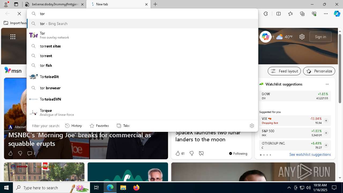Viewport: 343px width, 193px height.
Task: Choose 'tor - Bing Search' suggestion
Action: click(x=142, y=24)
